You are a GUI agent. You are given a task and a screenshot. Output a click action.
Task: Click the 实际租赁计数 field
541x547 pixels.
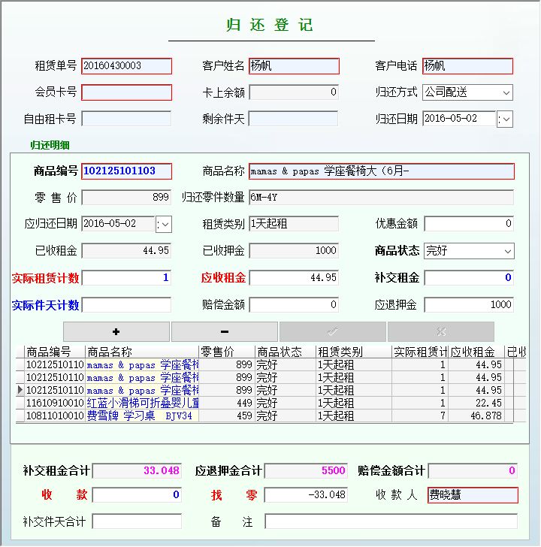[x=126, y=278]
